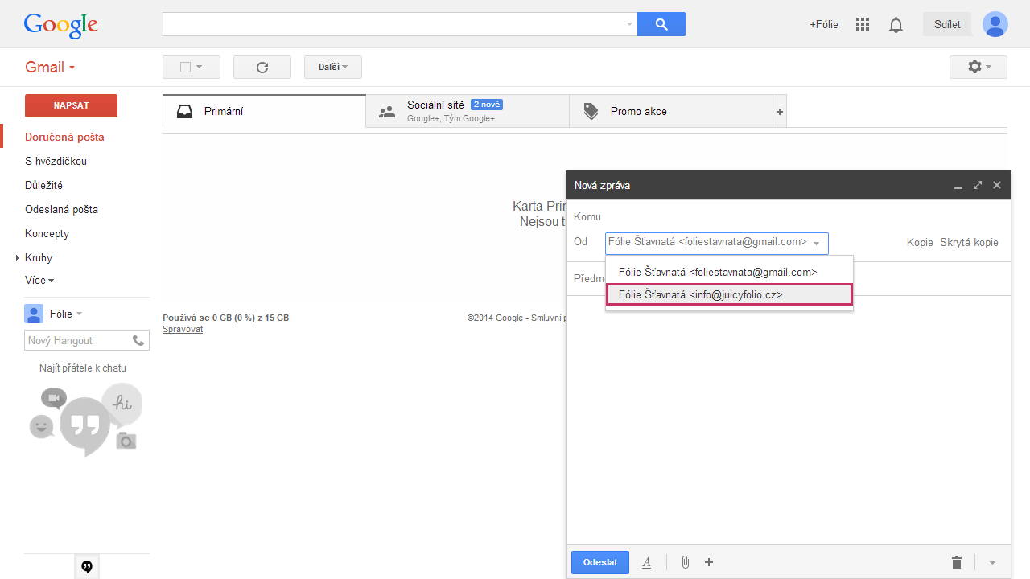Click the Spravovat storage link
Image resolution: width=1030 pixels, height=579 pixels.
[183, 329]
